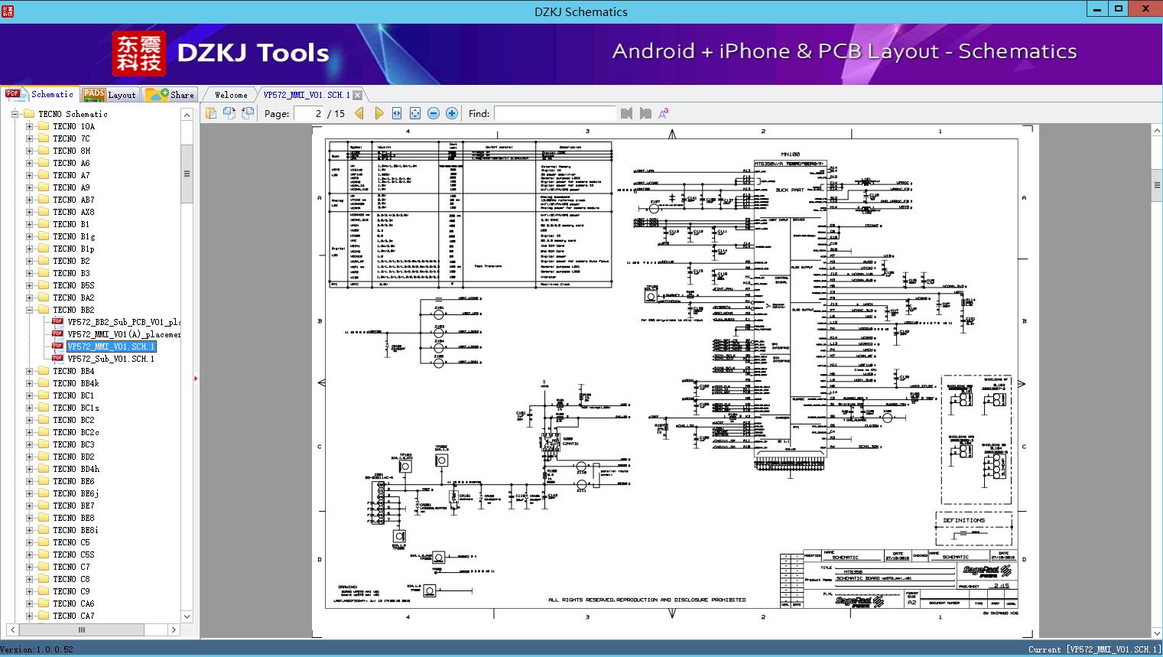Expand the TECNO C5 folder

(30, 542)
